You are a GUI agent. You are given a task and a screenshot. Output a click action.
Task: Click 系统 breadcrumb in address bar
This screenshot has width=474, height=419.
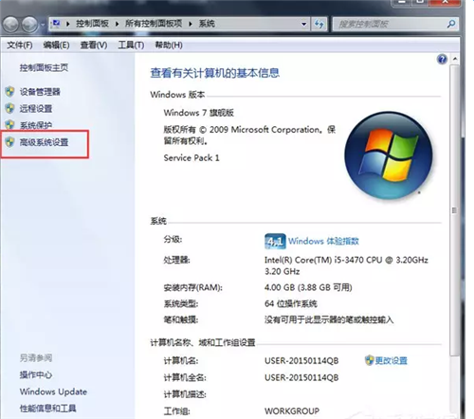(x=207, y=24)
